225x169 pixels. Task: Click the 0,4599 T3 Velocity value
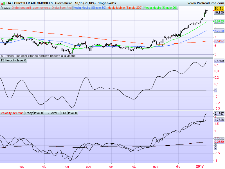(x=219, y=61)
